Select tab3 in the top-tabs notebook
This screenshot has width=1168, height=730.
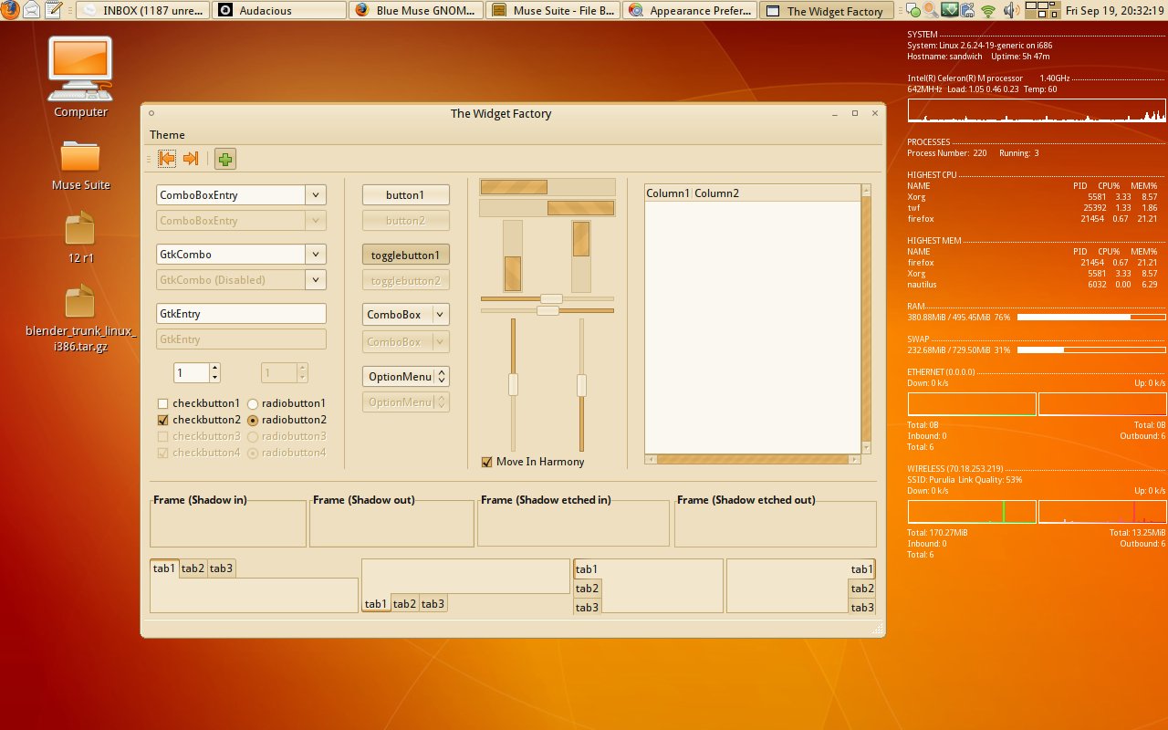click(221, 568)
